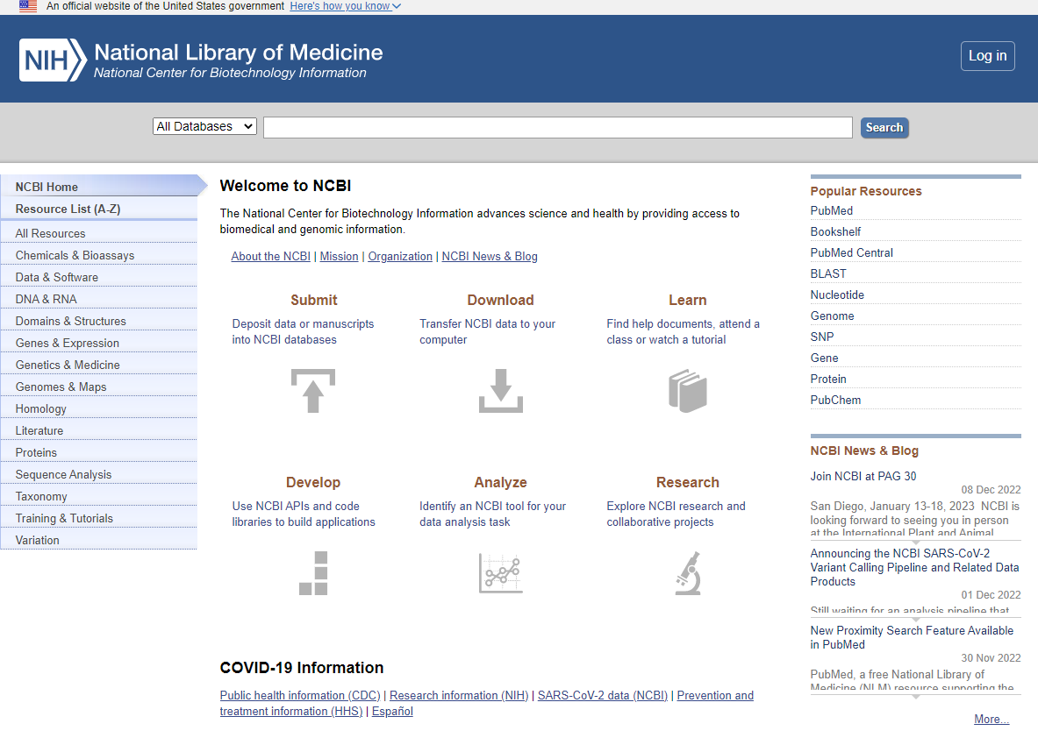Open Genes & Expression category
Viewport: 1038px width, 745px height.
click(98, 343)
